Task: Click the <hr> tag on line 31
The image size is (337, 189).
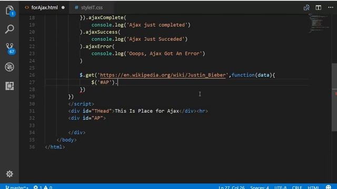Action: click(x=202, y=111)
